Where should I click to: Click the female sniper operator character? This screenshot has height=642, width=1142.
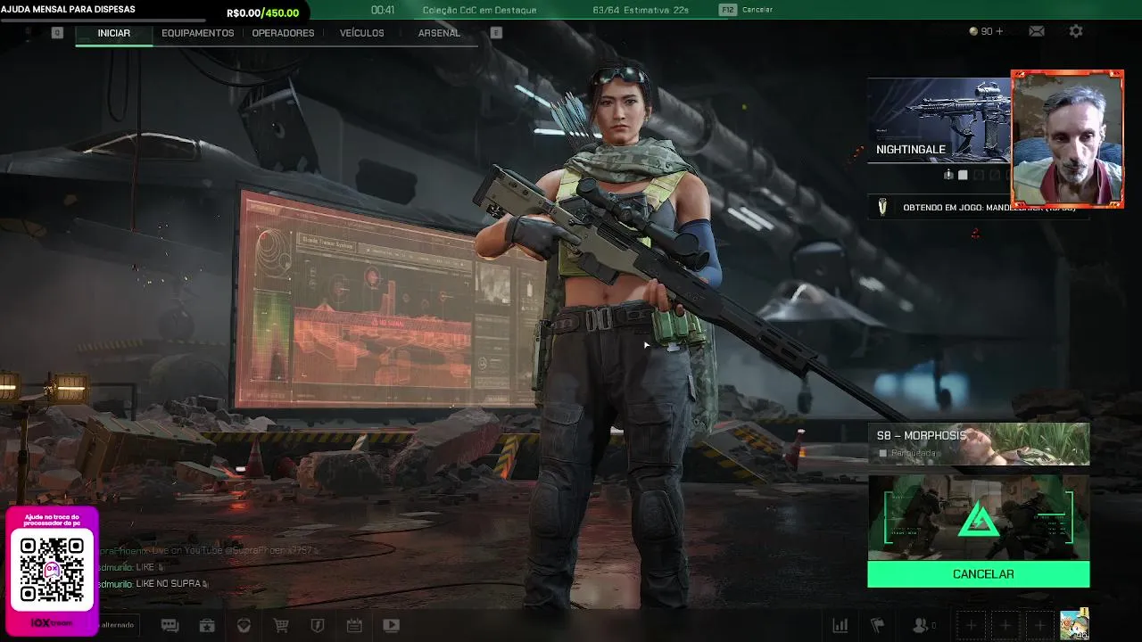pyautogui.click(x=625, y=339)
